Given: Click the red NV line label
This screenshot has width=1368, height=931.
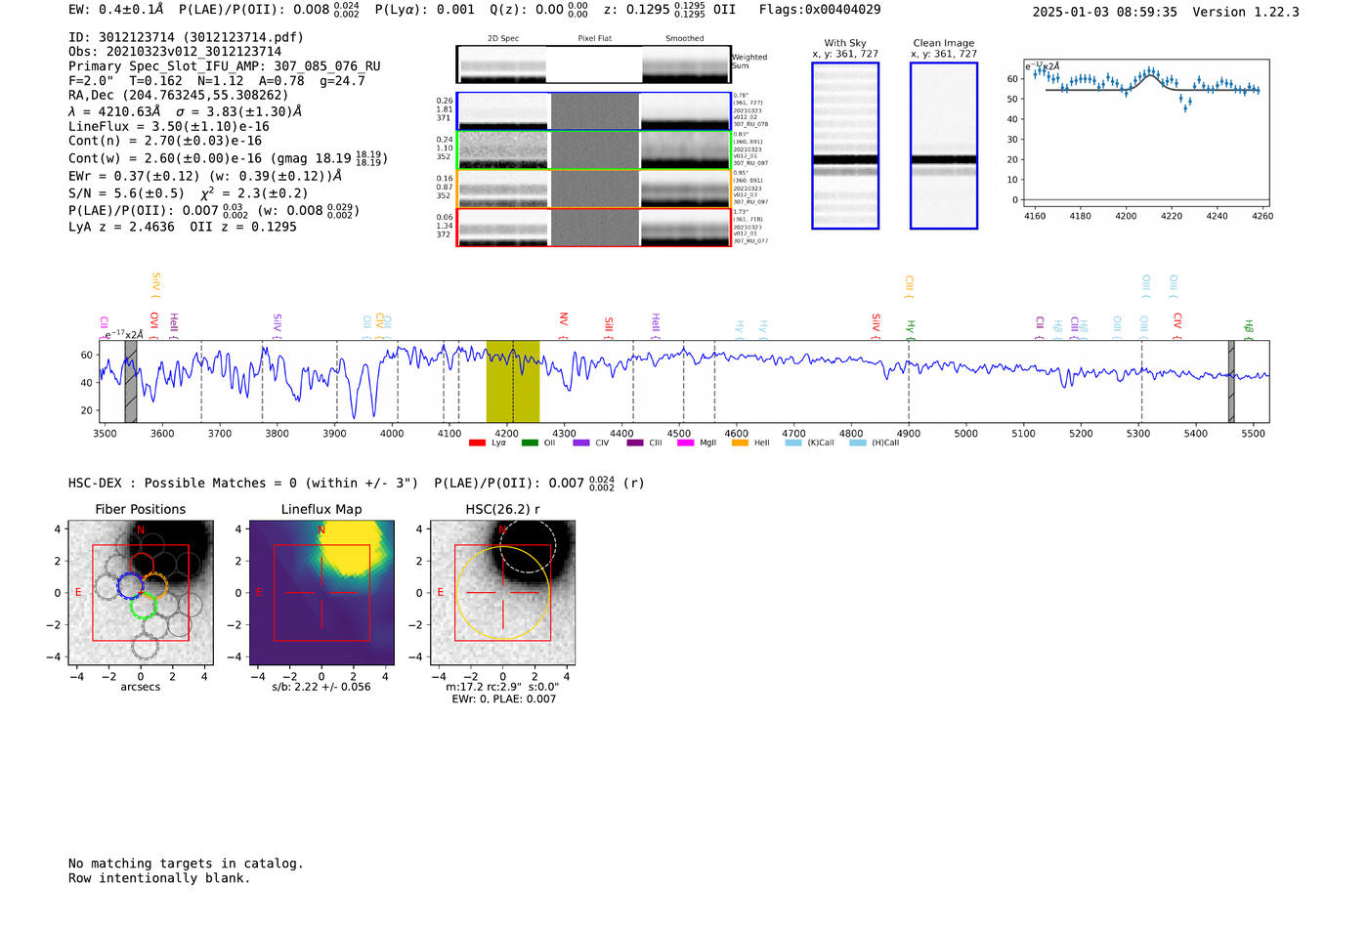Looking at the screenshot, I should (x=564, y=320).
